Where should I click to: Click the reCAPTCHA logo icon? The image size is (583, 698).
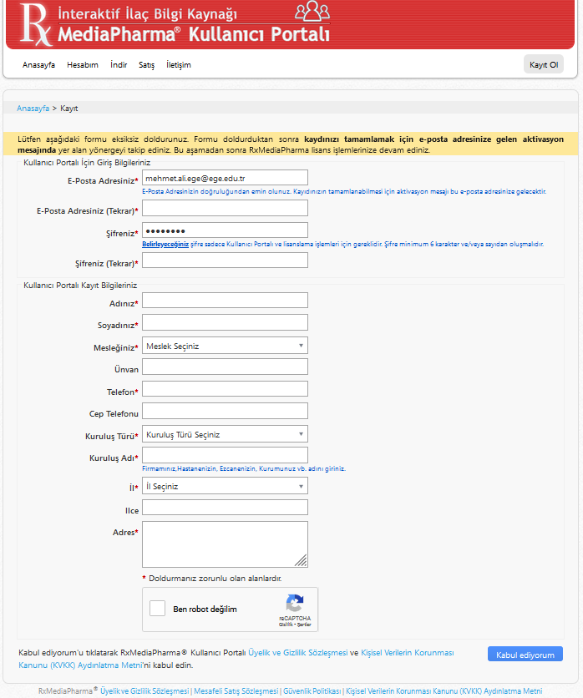[x=295, y=603]
